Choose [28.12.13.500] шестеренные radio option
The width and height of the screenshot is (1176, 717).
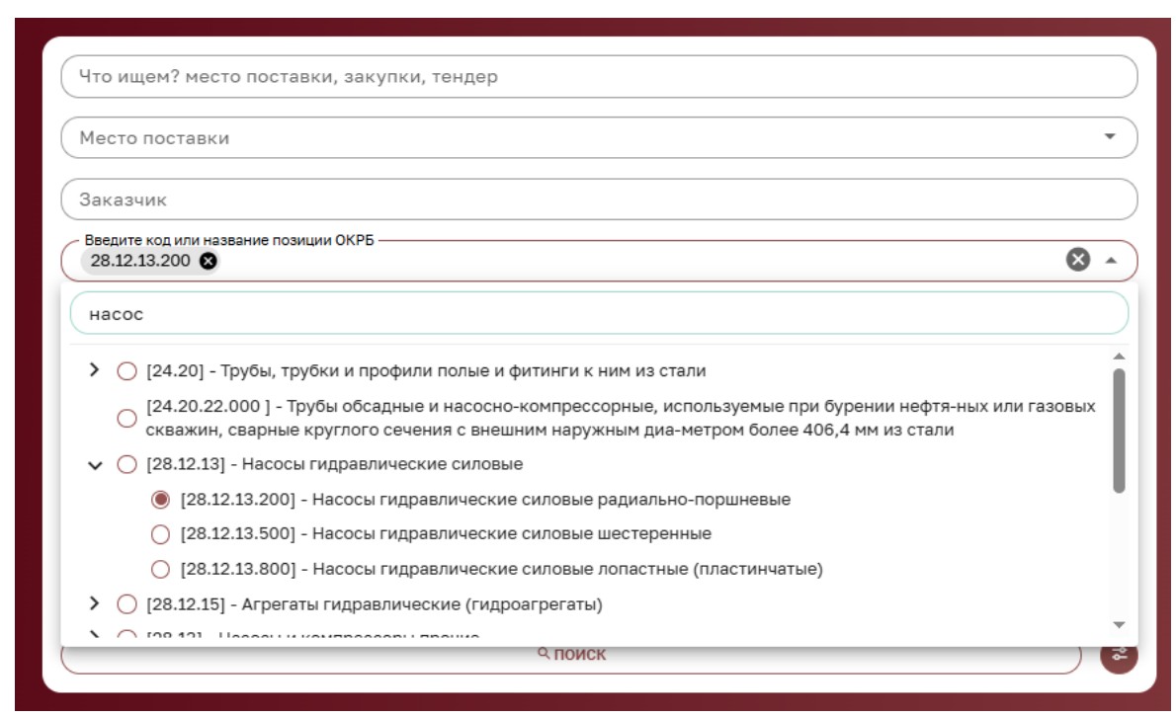(x=160, y=534)
